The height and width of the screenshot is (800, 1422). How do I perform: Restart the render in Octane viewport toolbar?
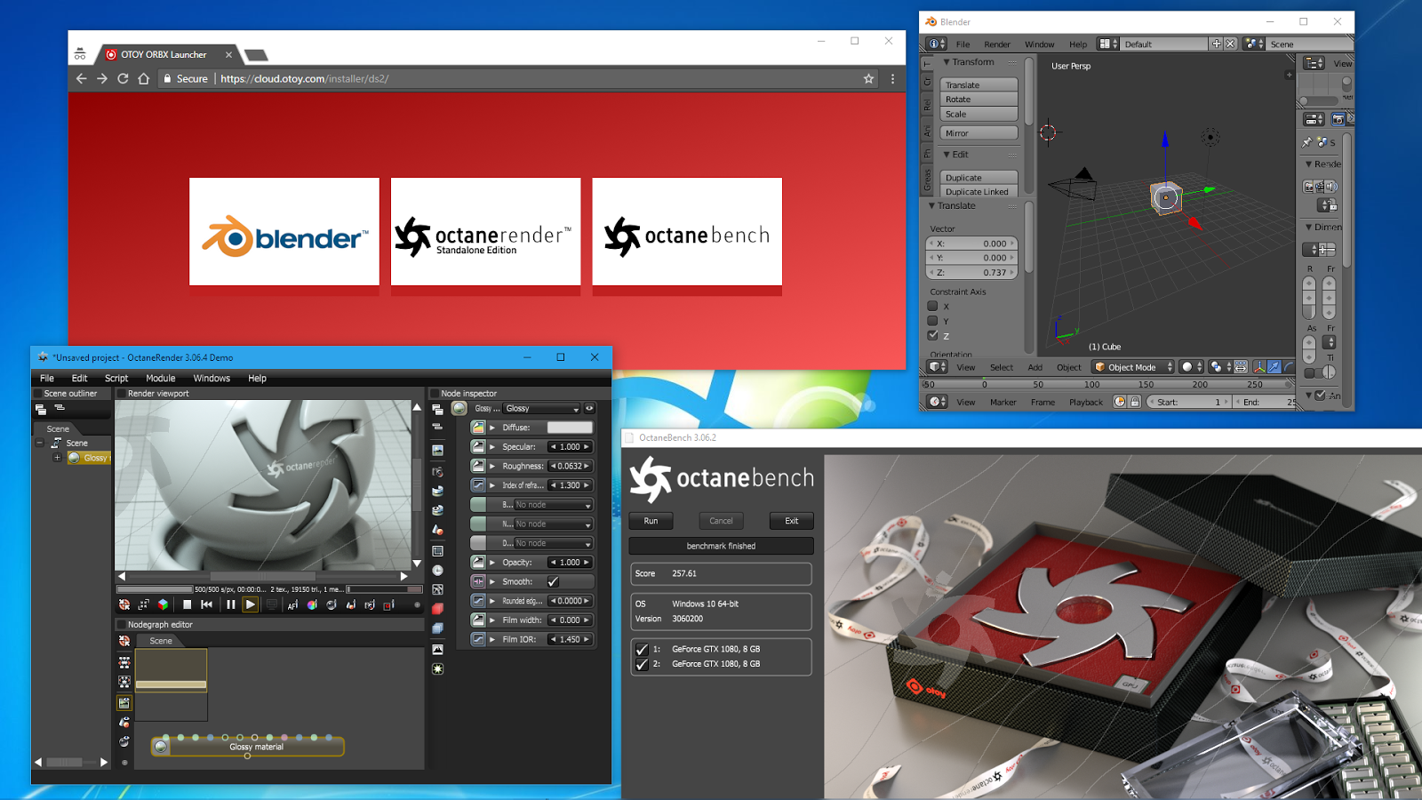206,604
